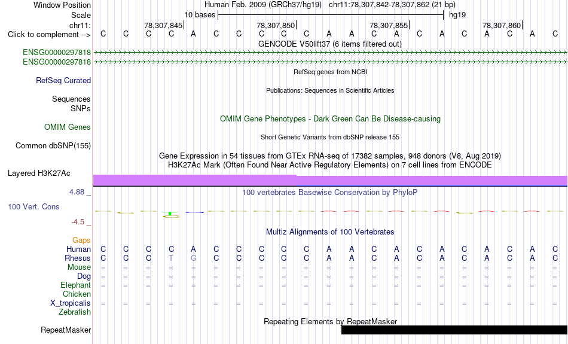The height and width of the screenshot is (344, 568).
Task: Click the Zebrafish alignment row label
Action: (75, 312)
